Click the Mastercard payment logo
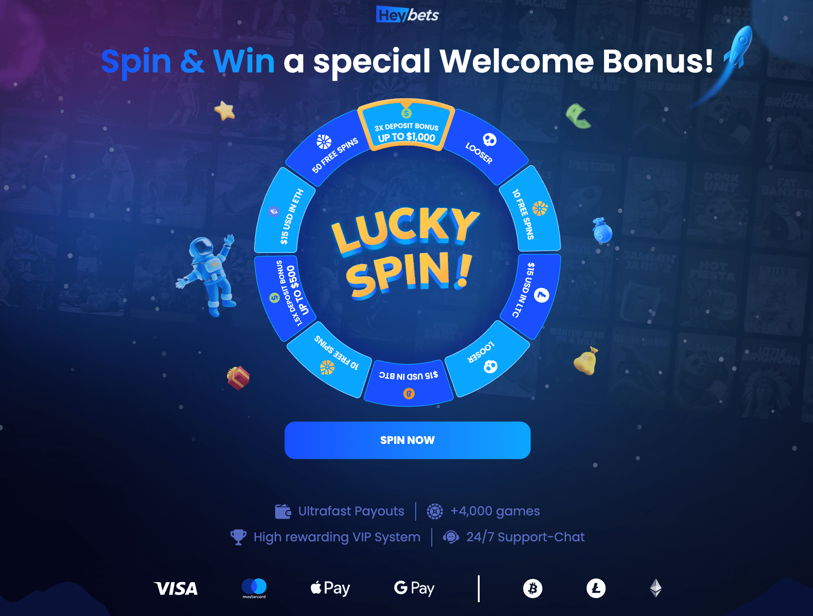This screenshot has width=813, height=616. [x=254, y=588]
